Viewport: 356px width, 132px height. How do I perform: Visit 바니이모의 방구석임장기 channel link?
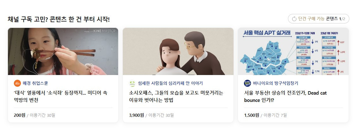276,83
